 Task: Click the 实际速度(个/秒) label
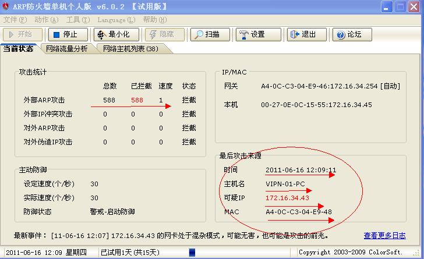[49, 198]
